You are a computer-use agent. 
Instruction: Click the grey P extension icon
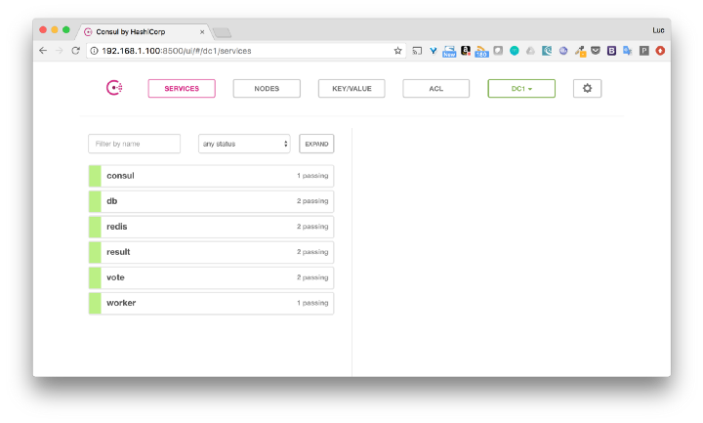point(644,51)
